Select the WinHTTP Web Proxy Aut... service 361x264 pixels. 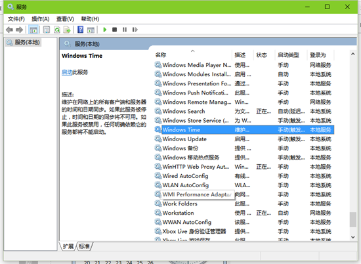pyautogui.click(x=244, y=167)
